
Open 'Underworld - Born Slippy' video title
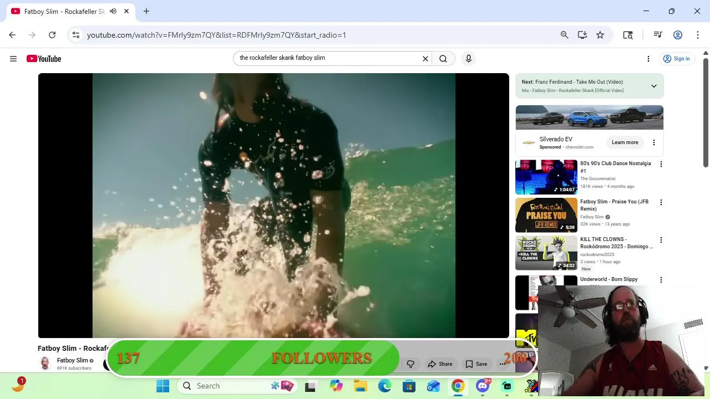[609, 279]
